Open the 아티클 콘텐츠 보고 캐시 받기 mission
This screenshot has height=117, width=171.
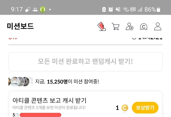49,100
